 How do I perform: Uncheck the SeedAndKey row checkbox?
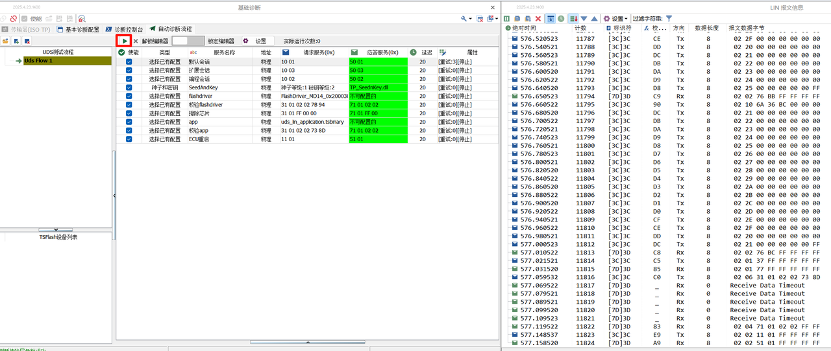(x=129, y=87)
